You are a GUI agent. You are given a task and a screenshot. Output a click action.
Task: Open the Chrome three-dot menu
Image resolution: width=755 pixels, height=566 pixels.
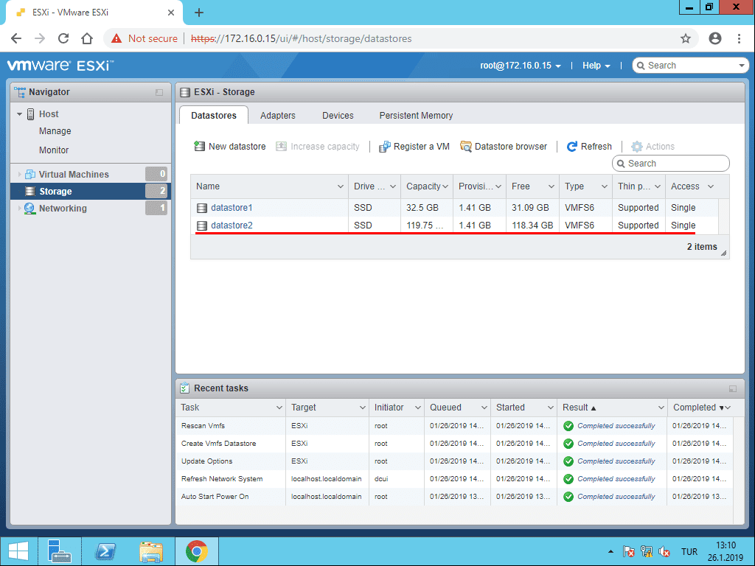point(739,38)
